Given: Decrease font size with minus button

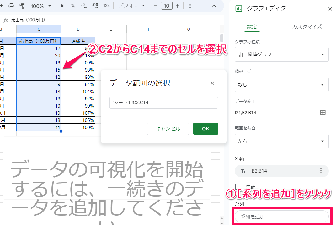Looking at the screenshot, I should point(156,6).
